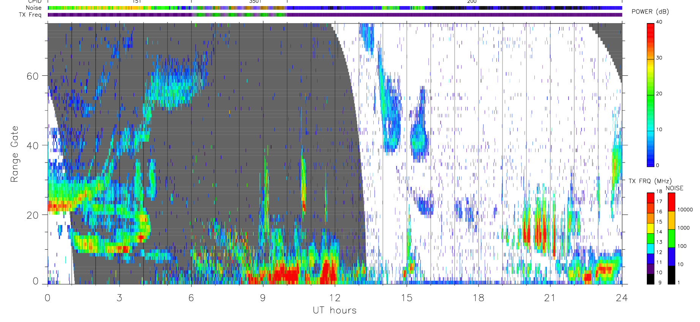Click the "15" tick on the UT hours axis
The width and height of the screenshot is (700, 322).
pyautogui.click(x=406, y=298)
